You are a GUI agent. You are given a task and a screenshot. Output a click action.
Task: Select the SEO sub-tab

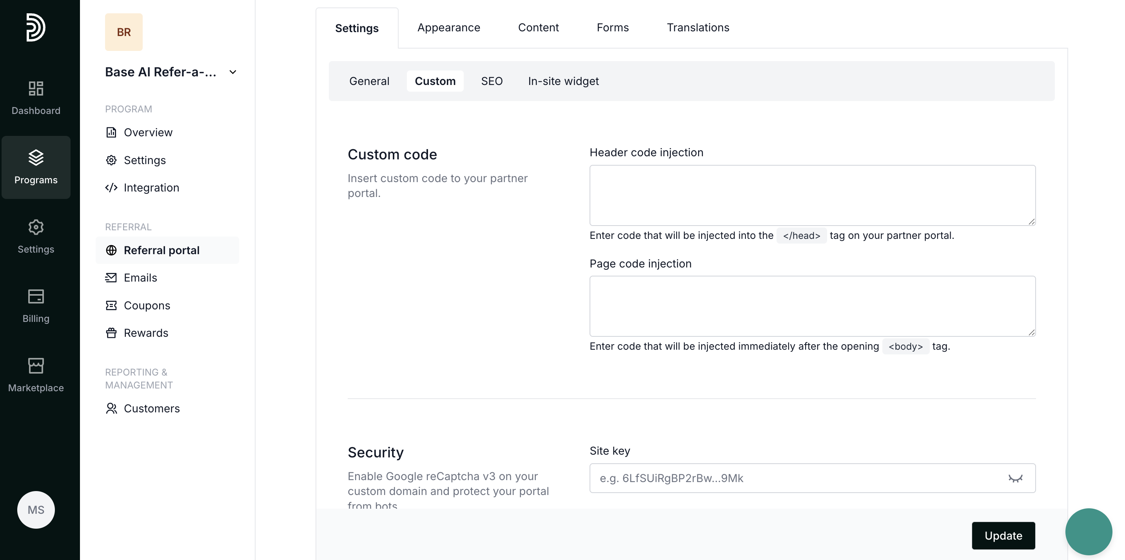[491, 81]
